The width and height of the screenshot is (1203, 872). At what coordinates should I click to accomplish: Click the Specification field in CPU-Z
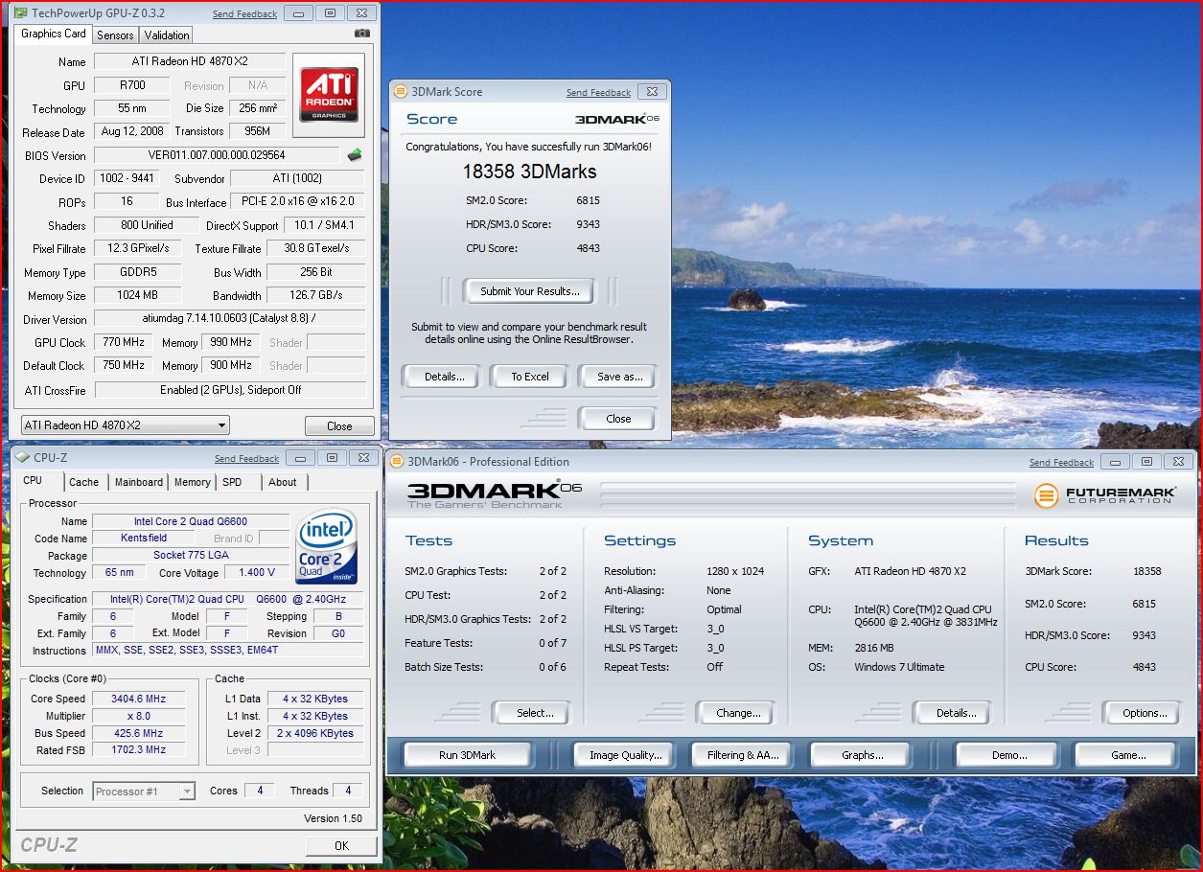[227, 599]
